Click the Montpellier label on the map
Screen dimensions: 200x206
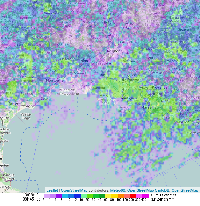56,80
